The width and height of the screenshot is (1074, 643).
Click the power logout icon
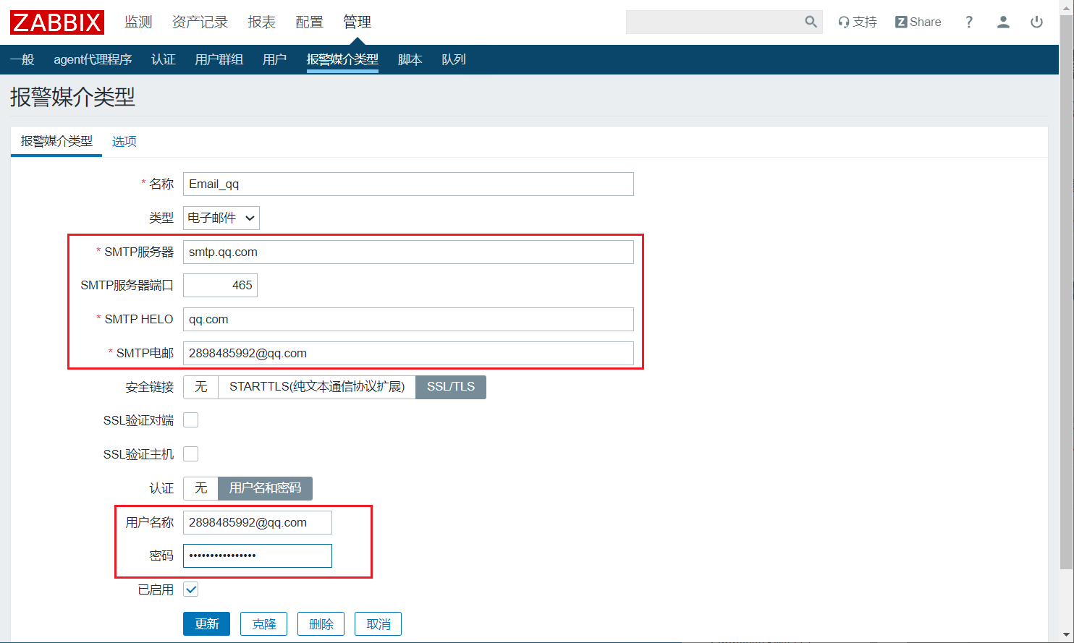click(x=1036, y=22)
